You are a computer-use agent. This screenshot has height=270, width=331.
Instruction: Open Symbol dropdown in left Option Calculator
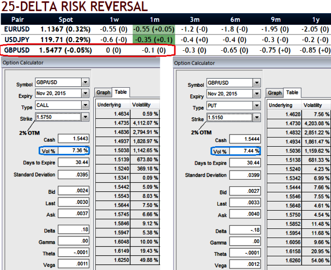[x=85, y=82]
